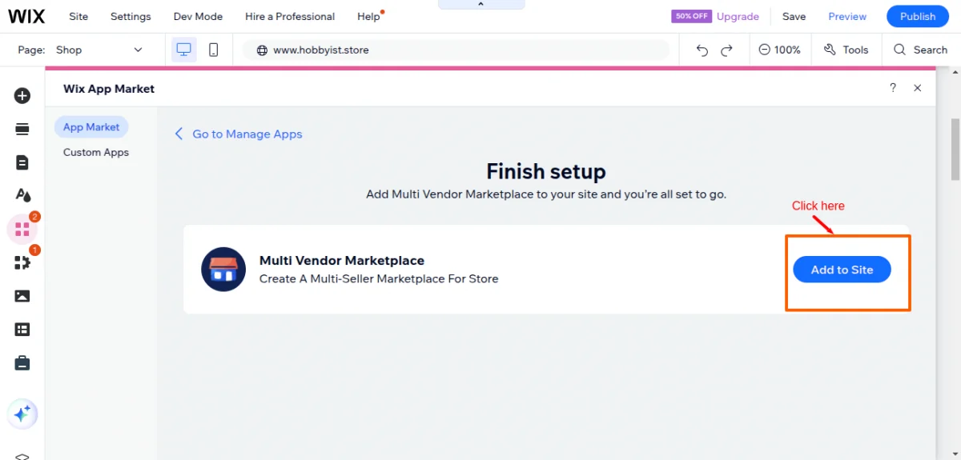Image resolution: width=961 pixels, height=460 pixels.
Task: Open the Layers icon at sidebar bottom
Action: click(x=22, y=456)
